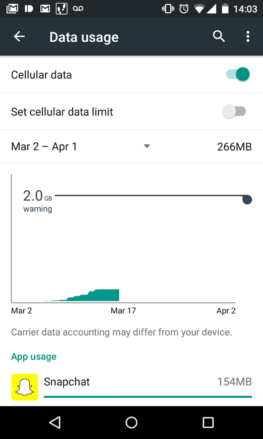Tap the Data usage title

click(x=84, y=37)
